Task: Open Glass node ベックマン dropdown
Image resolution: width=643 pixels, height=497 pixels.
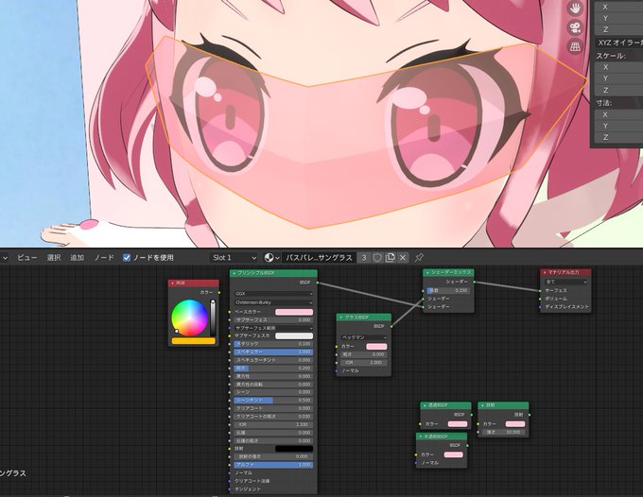Action: click(x=364, y=337)
